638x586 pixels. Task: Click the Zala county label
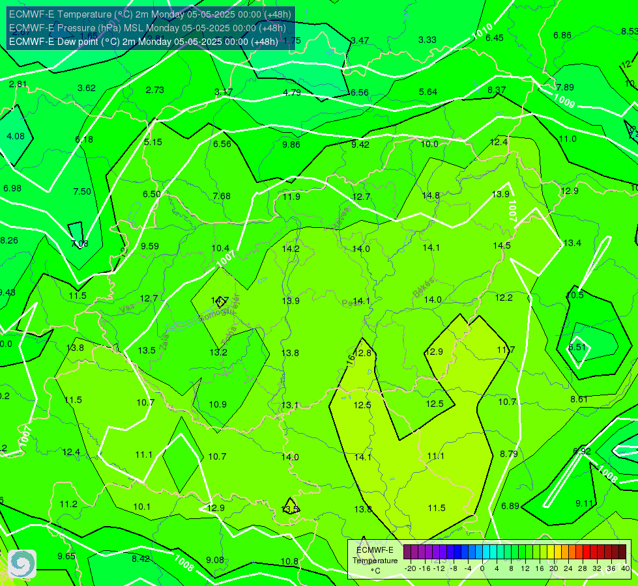coord(164,344)
